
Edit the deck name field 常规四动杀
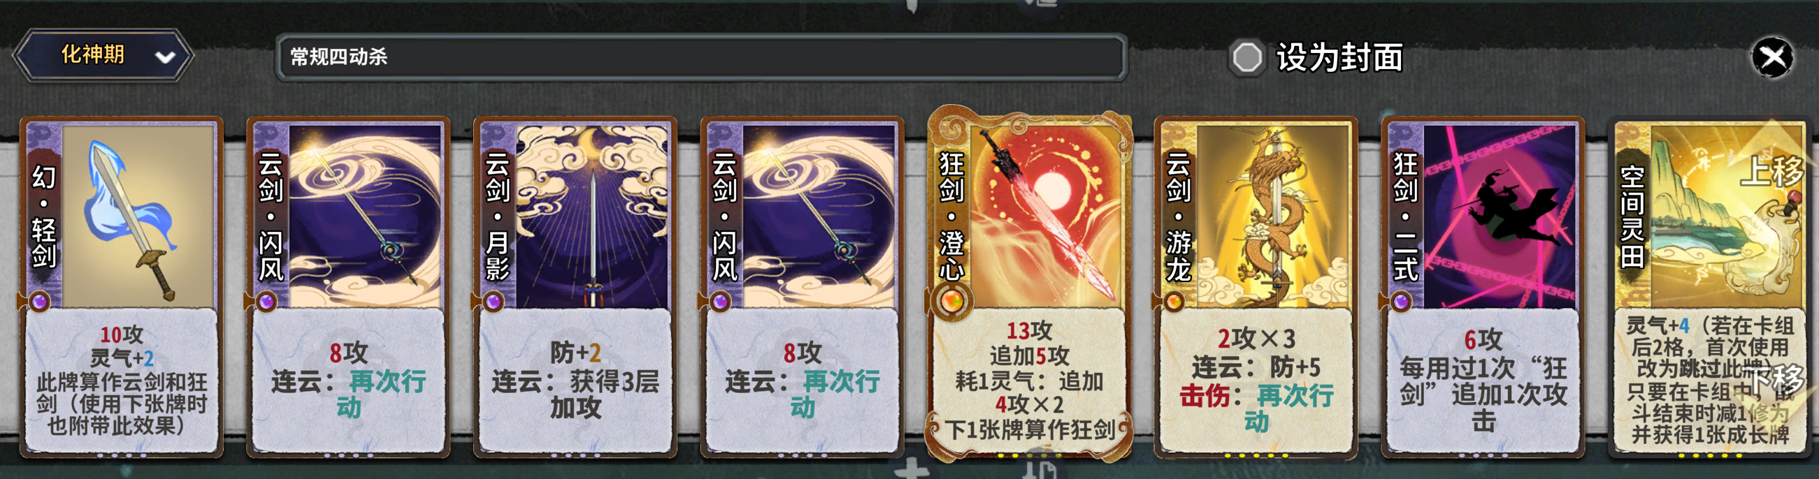click(x=700, y=57)
